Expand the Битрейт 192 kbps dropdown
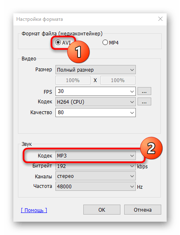180x235 pixels. pos(95,166)
